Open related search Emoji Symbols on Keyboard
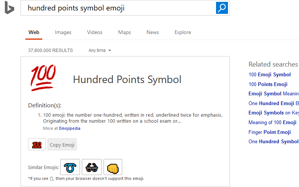 click(x=274, y=113)
